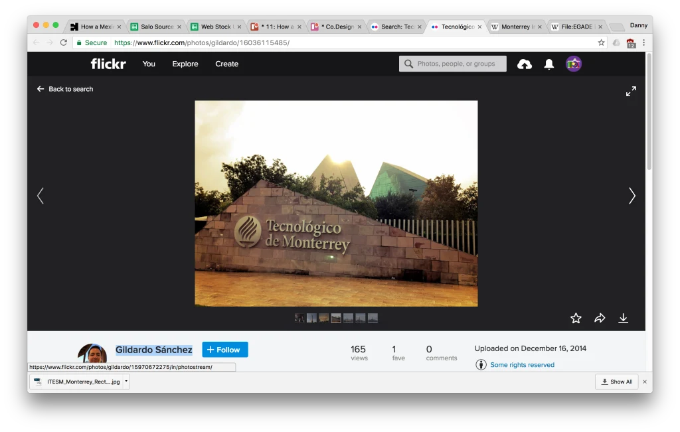Click the upload cloud icon
The height and width of the screenshot is (432, 680).
click(525, 64)
